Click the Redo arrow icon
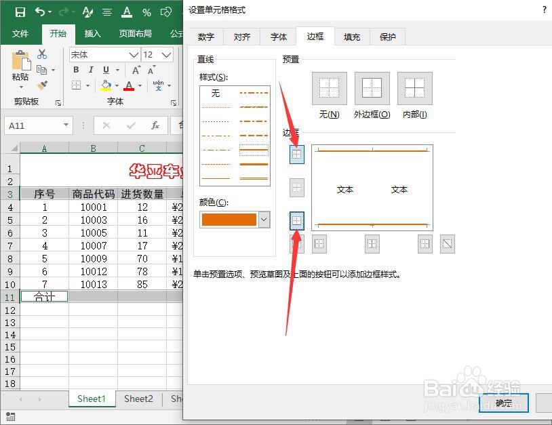Viewport: 552px width, 425px height. point(64,12)
